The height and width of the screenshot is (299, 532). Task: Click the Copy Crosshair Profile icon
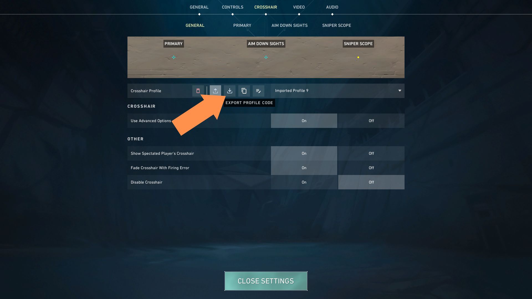244,91
